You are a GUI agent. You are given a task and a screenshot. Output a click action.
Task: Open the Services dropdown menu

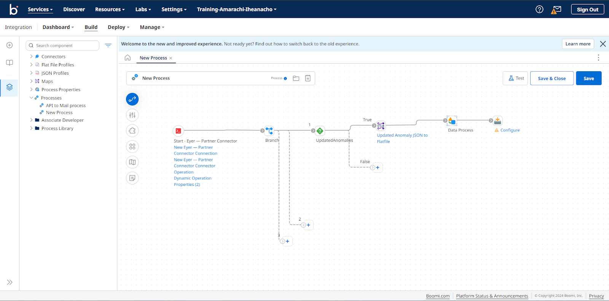point(40,10)
